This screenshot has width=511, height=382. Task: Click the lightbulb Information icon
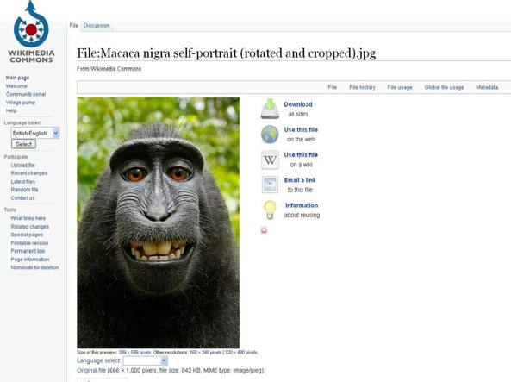[x=270, y=210]
